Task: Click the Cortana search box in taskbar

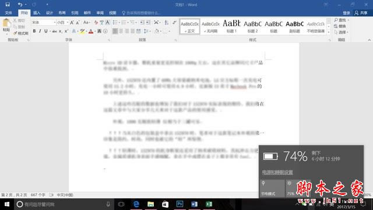Action: [64, 204]
